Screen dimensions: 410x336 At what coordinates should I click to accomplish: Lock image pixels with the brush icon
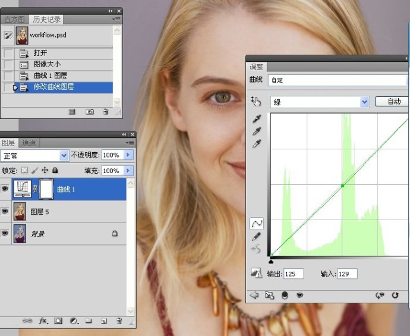tap(34, 170)
